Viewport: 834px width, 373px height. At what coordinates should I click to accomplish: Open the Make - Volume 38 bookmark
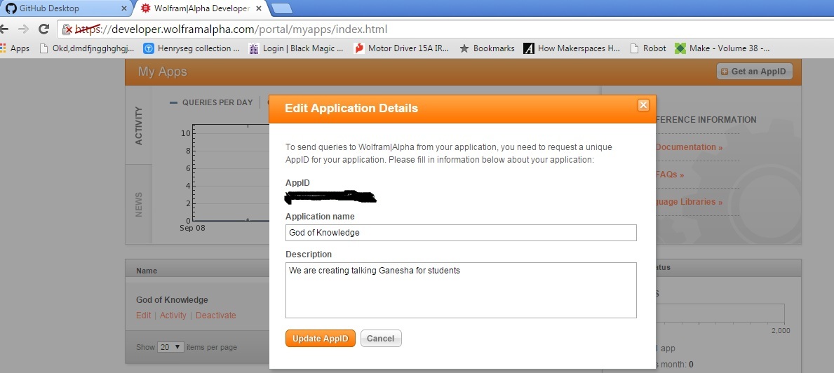pyautogui.click(x=722, y=48)
